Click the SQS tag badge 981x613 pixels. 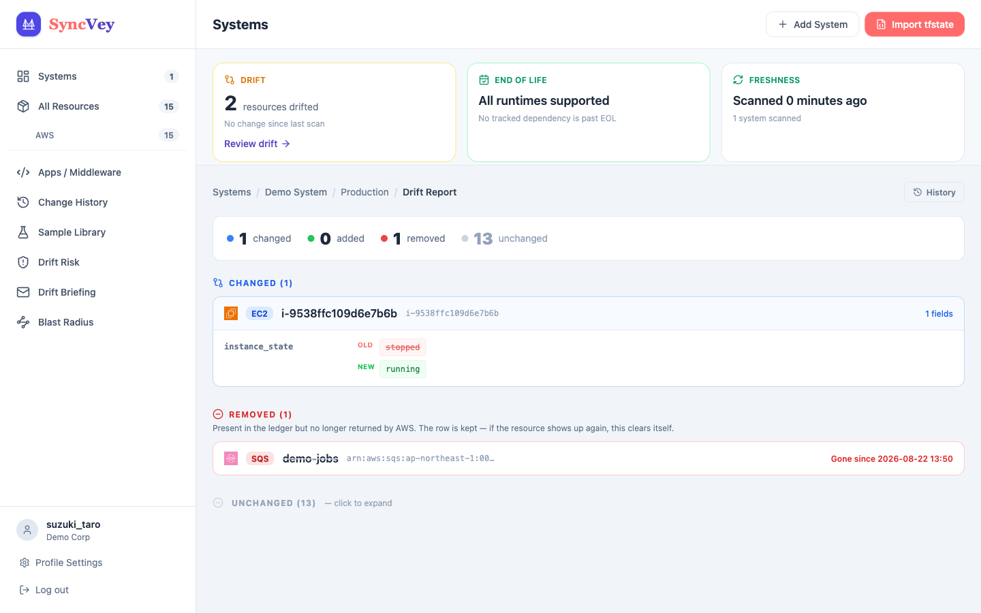coord(260,458)
